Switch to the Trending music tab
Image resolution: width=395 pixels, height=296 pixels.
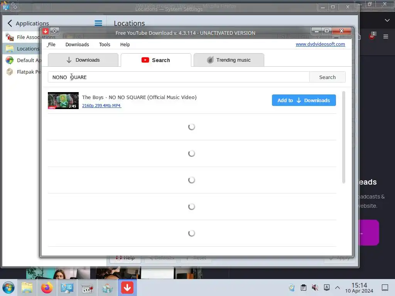(229, 60)
